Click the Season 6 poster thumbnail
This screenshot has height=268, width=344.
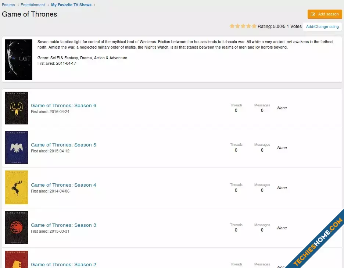point(17,108)
